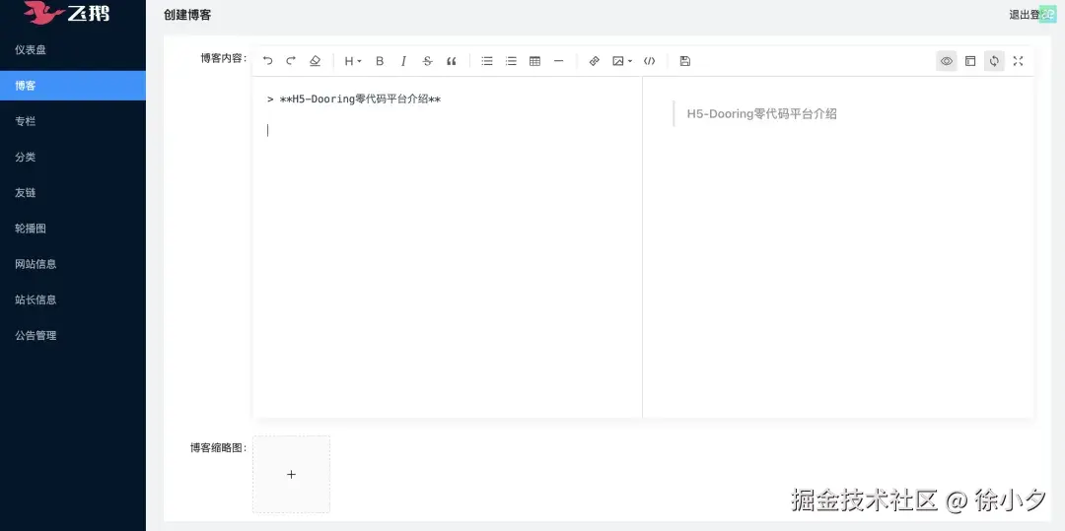Apply bold formatting with B

[380, 61]
